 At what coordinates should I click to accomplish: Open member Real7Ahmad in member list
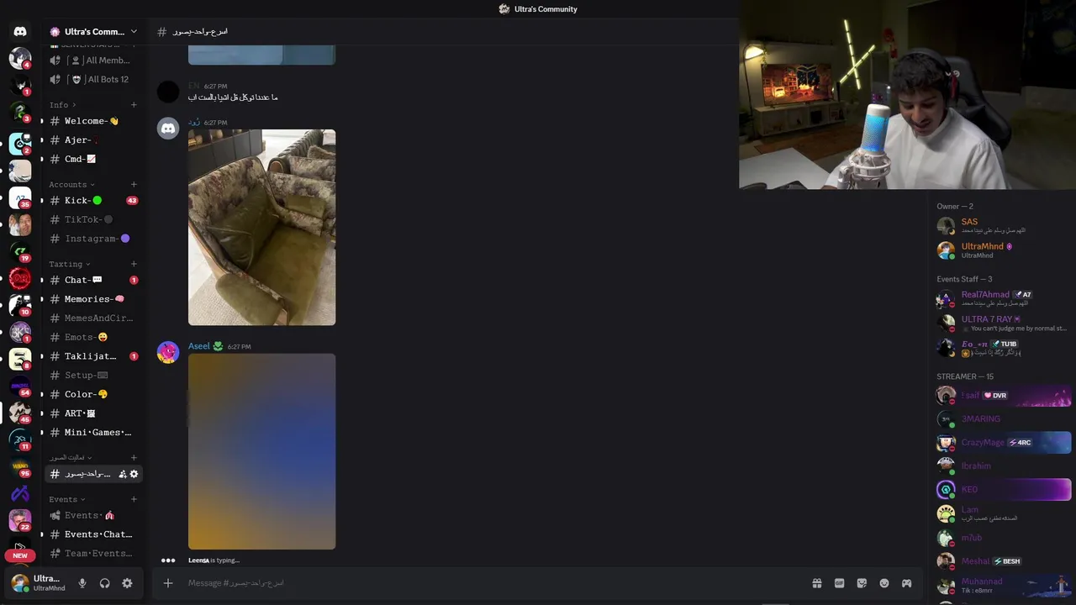click(1003, 298)
